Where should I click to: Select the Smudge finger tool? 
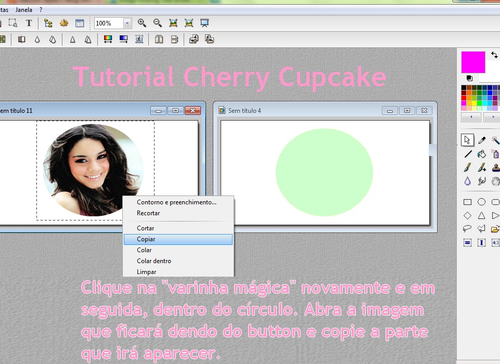(481, 181)
